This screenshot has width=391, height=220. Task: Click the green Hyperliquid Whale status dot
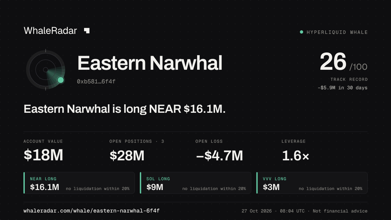pos(301,32)
